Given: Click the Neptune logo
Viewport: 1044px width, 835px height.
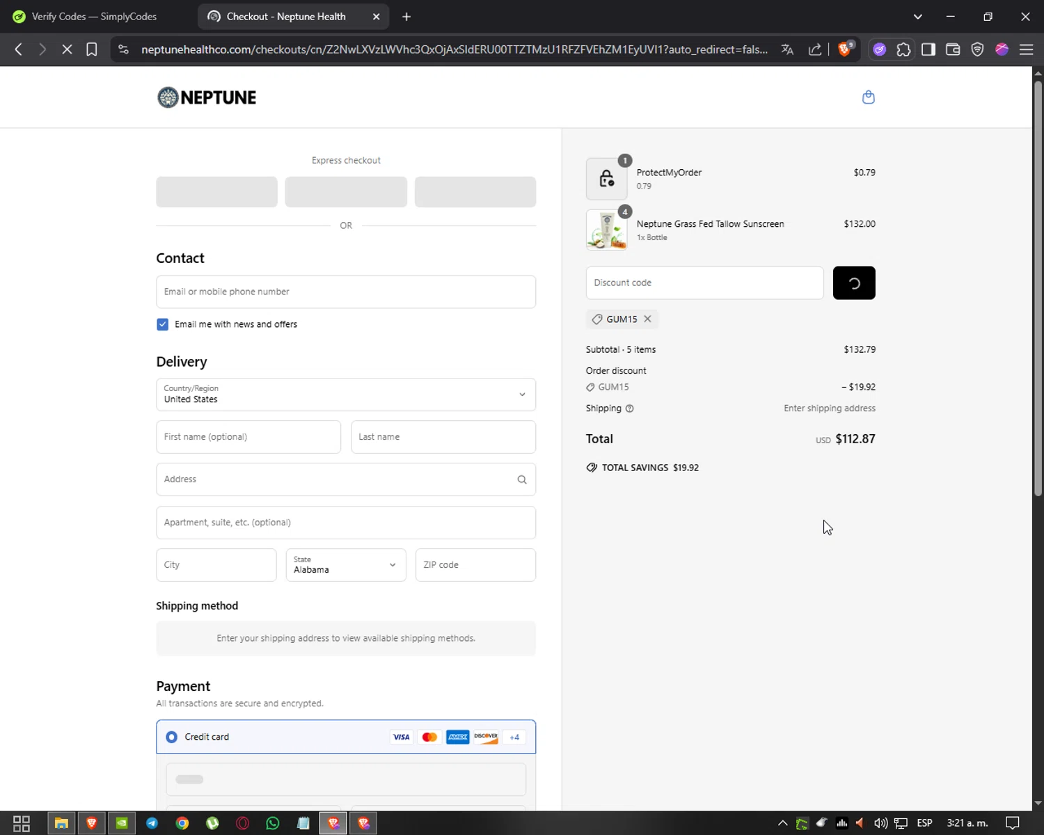Looking at the screenshot, I should coord(207,97).
